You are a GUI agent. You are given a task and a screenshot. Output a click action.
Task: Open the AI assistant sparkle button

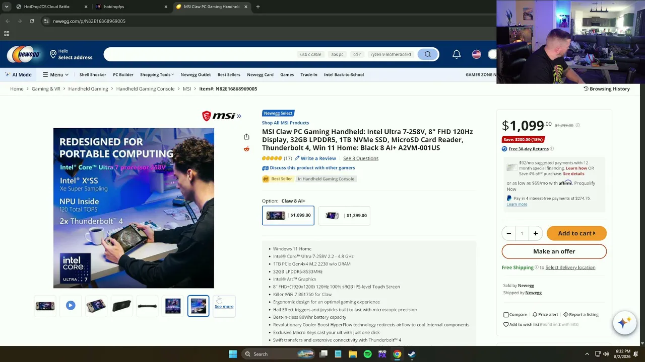coord(624,322)
